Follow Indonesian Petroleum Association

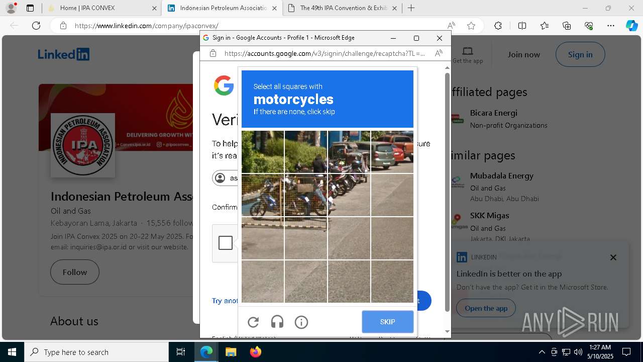click(x=75, y=272)
